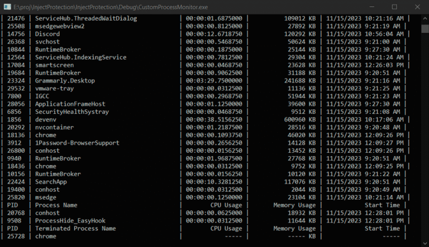Click RuntimeBroker in PID 9940 row

coord(58,158)
